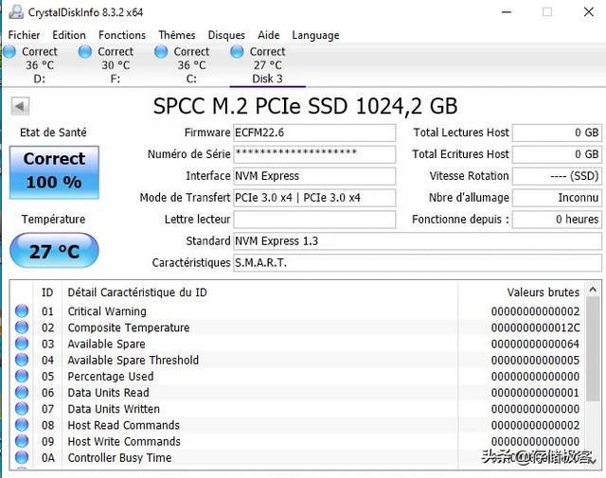The image size is (606, 478).
Task: Click status orb for Available Spare row
Action: [x=22, y=344]
